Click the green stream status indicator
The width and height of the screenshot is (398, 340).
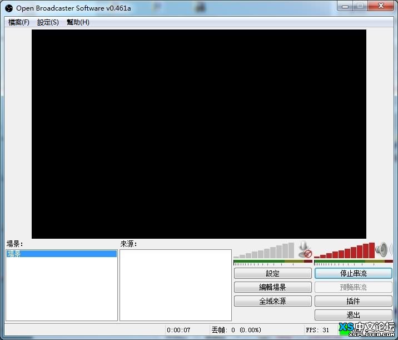click(344, 331)
